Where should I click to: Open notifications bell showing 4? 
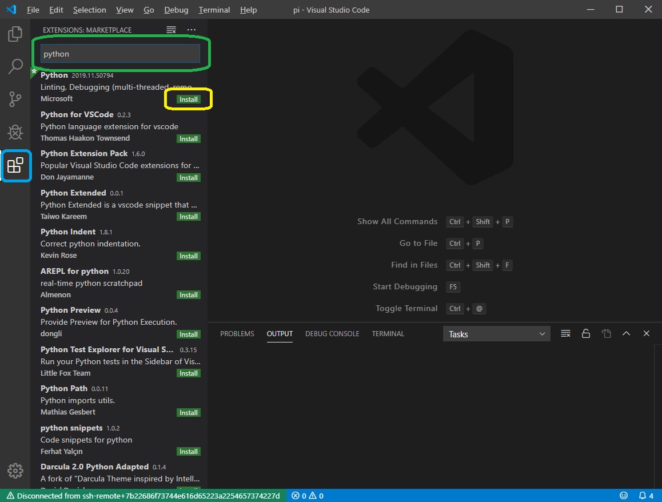pyautogui.click(x=645, y=496)
